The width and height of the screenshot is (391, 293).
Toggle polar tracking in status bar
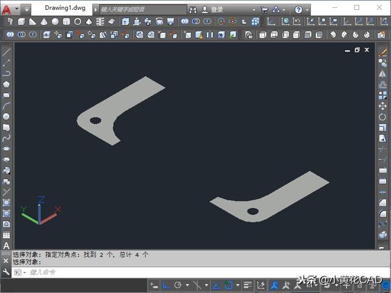pyautogui.click(x=178, y=285)
